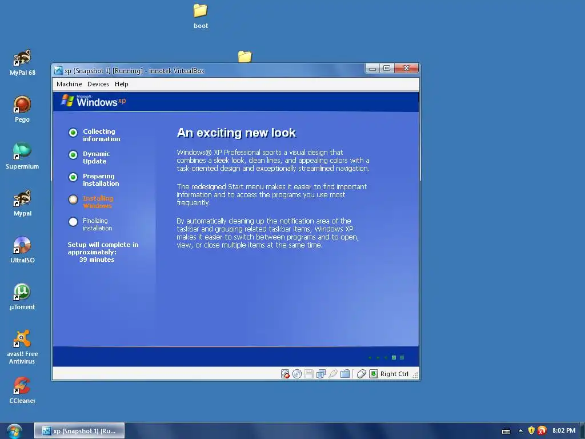
Task: Click the network adapters status icon
Action: [x=321, y=374]
